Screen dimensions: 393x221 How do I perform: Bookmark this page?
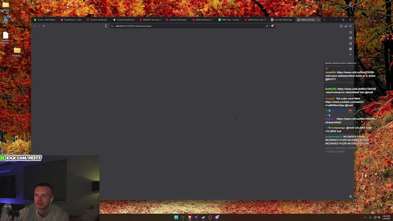tap(106, 26)
